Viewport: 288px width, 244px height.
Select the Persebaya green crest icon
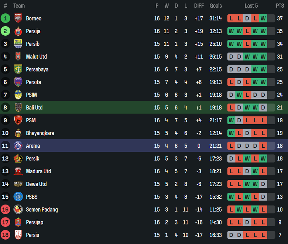tap(18, 69)
